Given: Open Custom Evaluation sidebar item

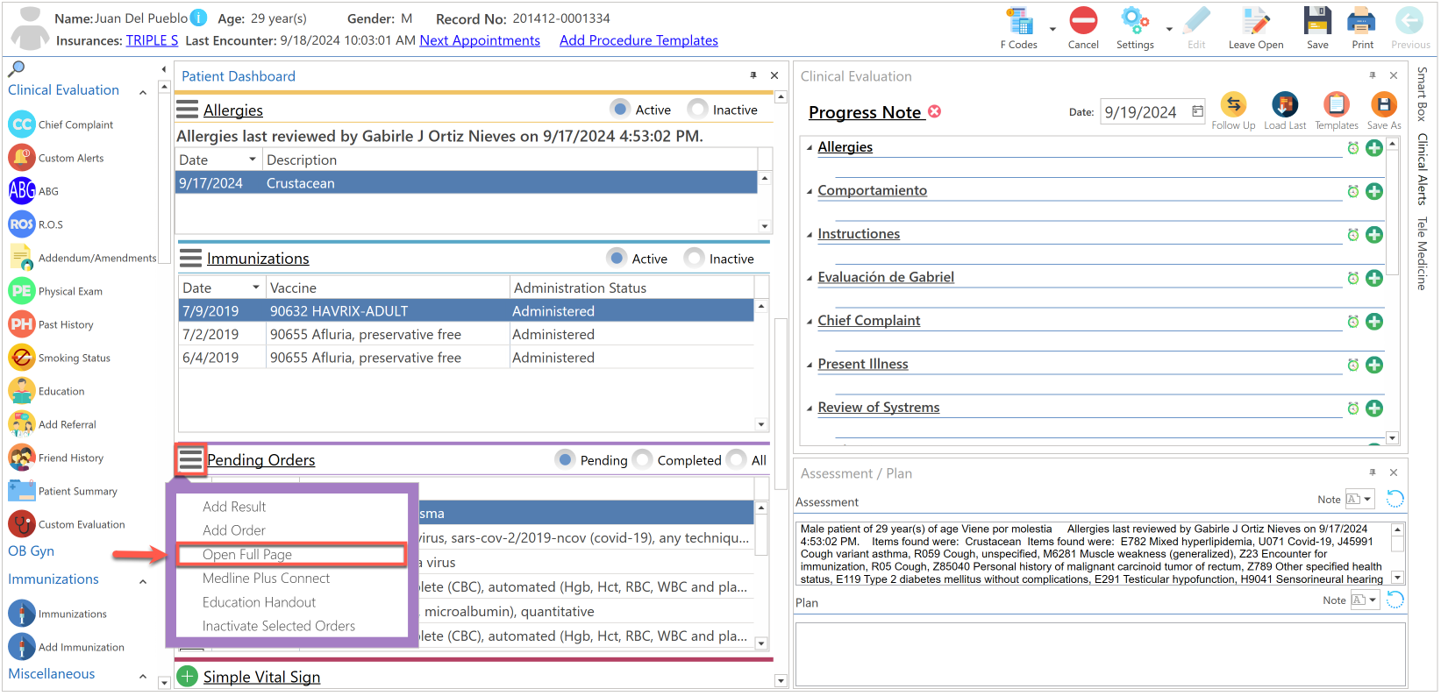Looking at the screenshot, I should [x=68, y=524].
